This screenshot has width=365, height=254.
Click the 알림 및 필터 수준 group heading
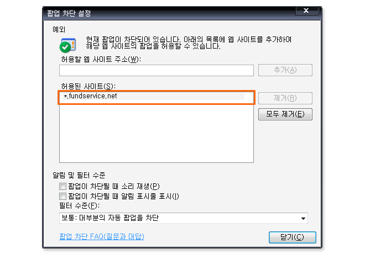click(x=79, y=175)
